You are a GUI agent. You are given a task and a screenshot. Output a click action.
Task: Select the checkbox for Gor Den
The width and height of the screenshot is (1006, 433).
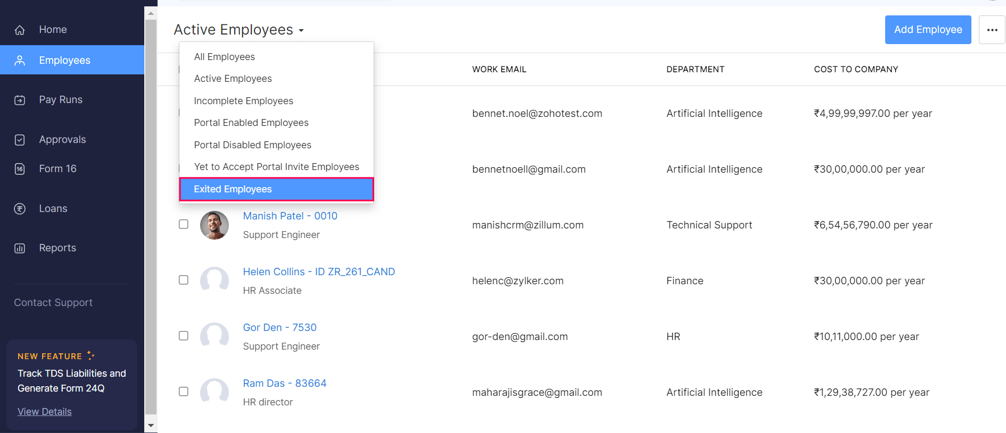184,336
